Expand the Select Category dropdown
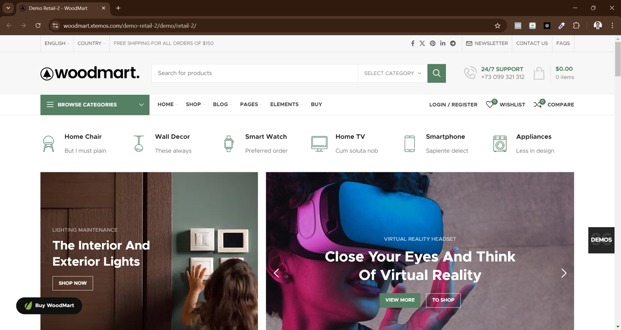Viewport: 621px width, 330px height. click(392, 73)
